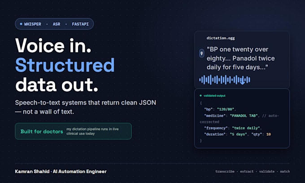305x183 pixels.
Task: Click the down arrow in the waveform
Action: 242,81
